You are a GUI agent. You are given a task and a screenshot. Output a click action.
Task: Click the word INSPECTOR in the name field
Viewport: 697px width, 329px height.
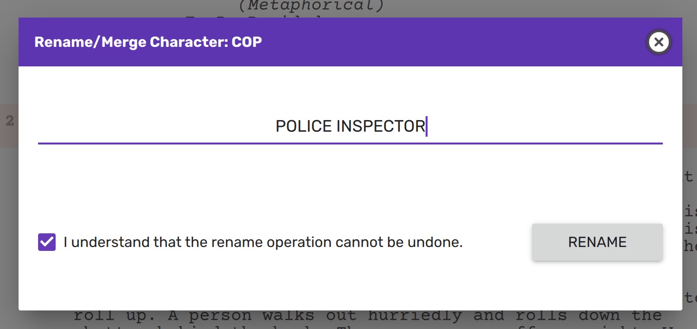(381, 126)
